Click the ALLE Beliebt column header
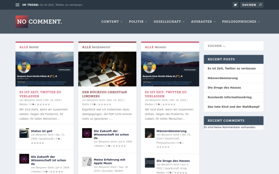279x174 pixels. click(x=29, y=47)
